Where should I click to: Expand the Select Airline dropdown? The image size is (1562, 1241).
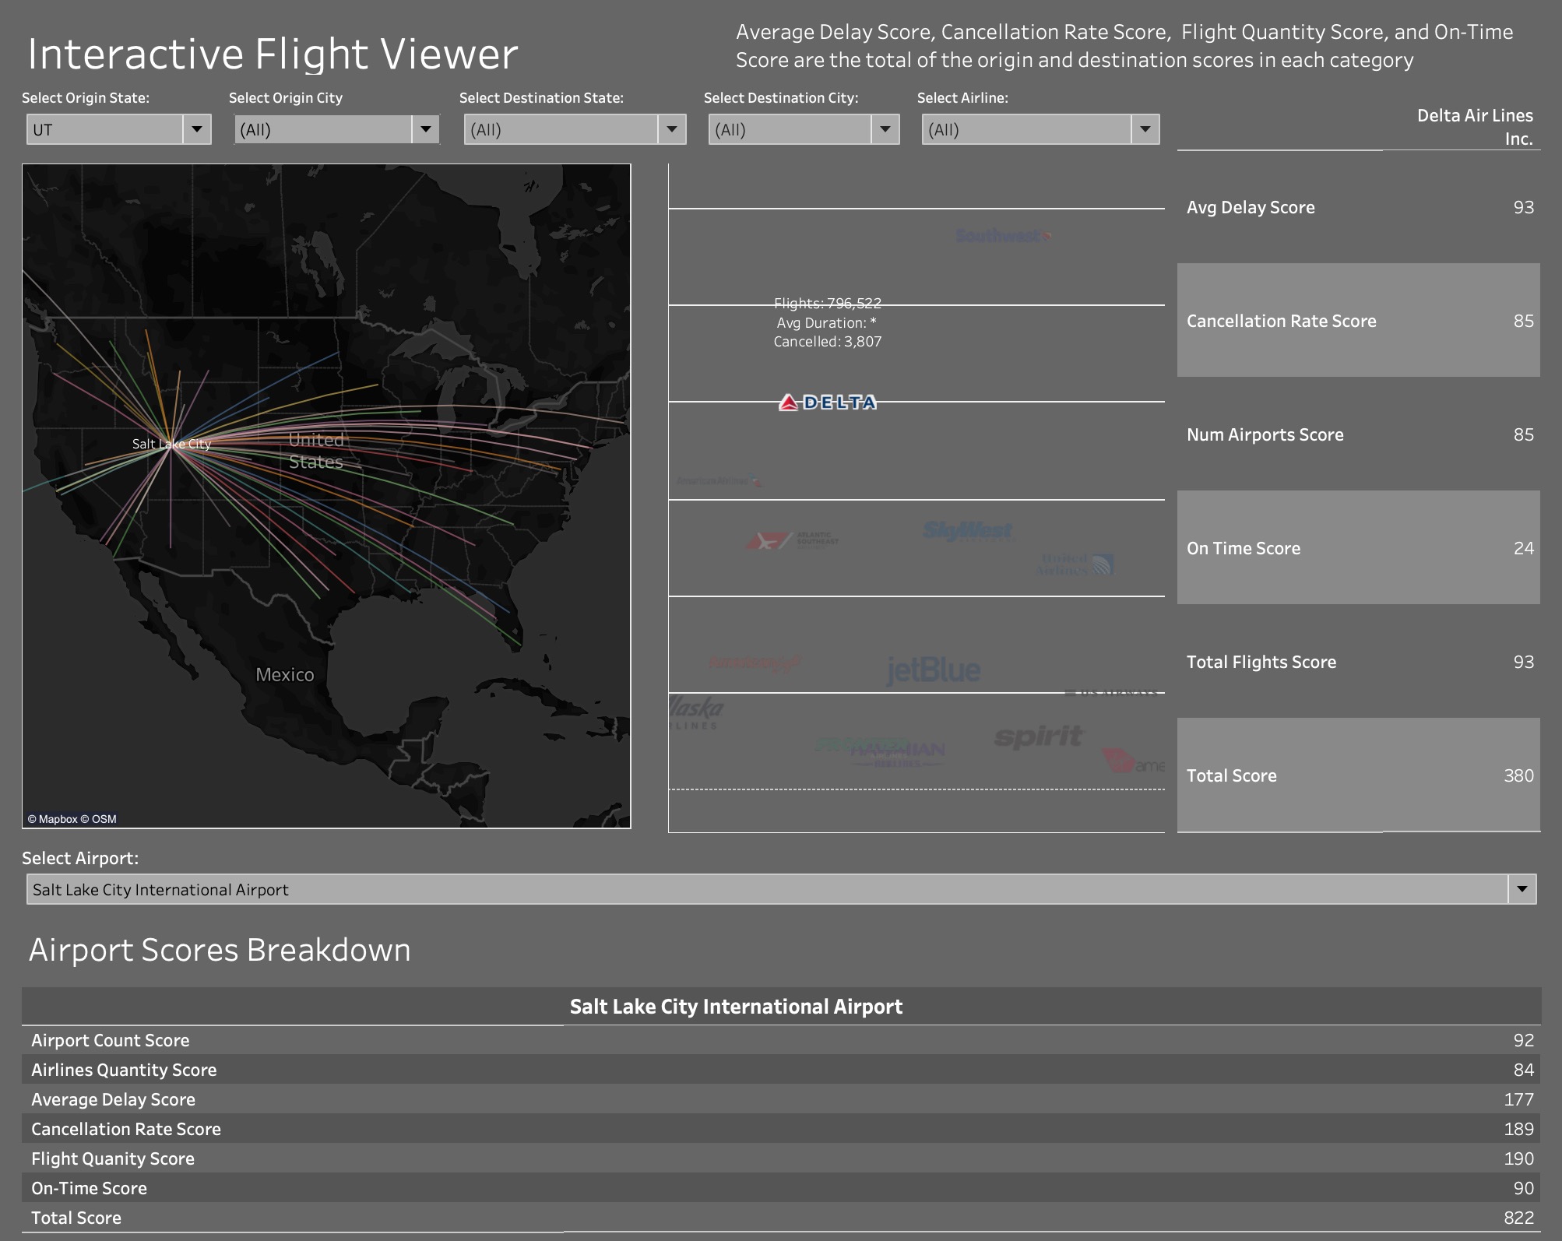[x=1144, y=129]
